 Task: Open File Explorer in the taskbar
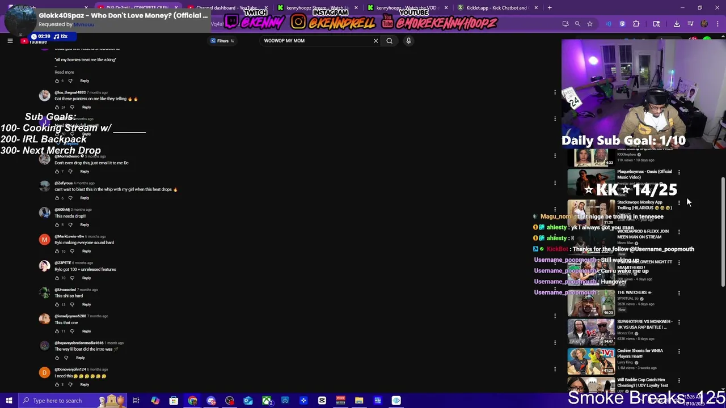pos(359,401)
